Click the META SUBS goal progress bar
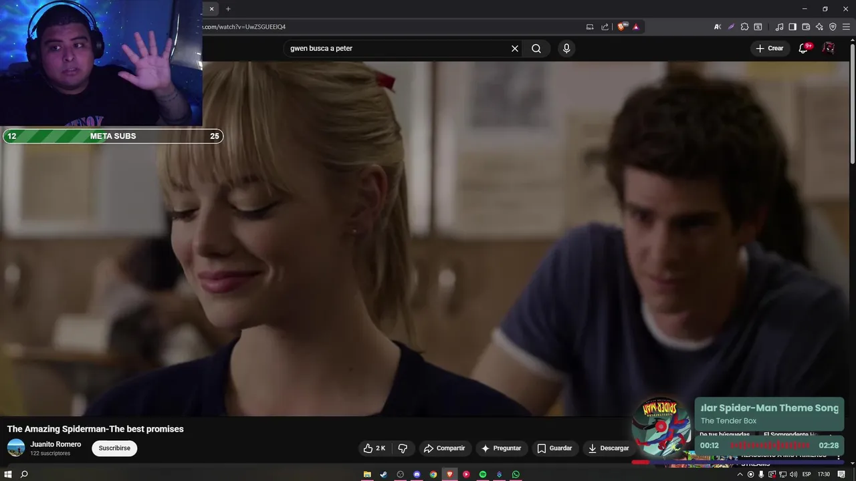 (x=113, y=136)
